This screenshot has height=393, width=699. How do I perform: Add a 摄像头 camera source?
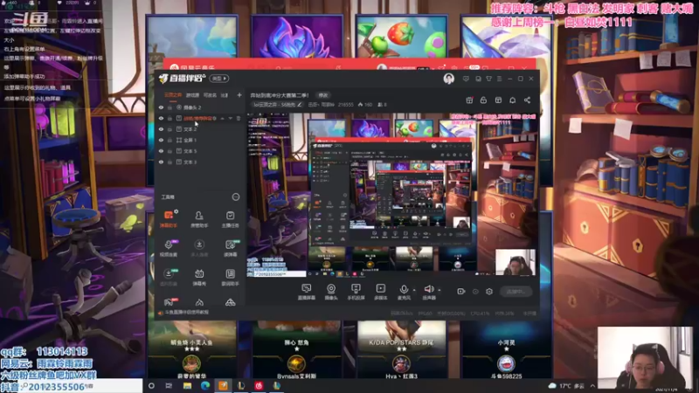(x=331, y=292)
